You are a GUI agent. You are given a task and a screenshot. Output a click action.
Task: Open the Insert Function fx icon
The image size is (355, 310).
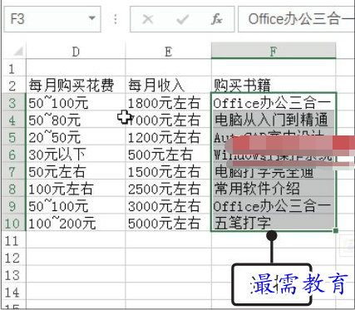pos(216,19)
